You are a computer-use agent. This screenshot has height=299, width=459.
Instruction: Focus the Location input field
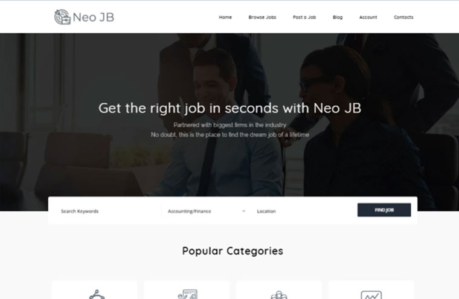click(x=303, y=211)
